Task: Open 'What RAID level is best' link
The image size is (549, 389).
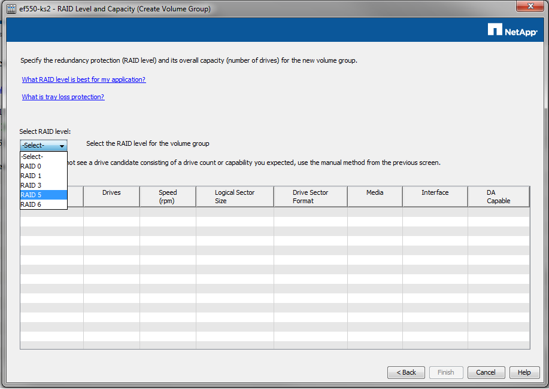Action: click(x=84, y=79)
